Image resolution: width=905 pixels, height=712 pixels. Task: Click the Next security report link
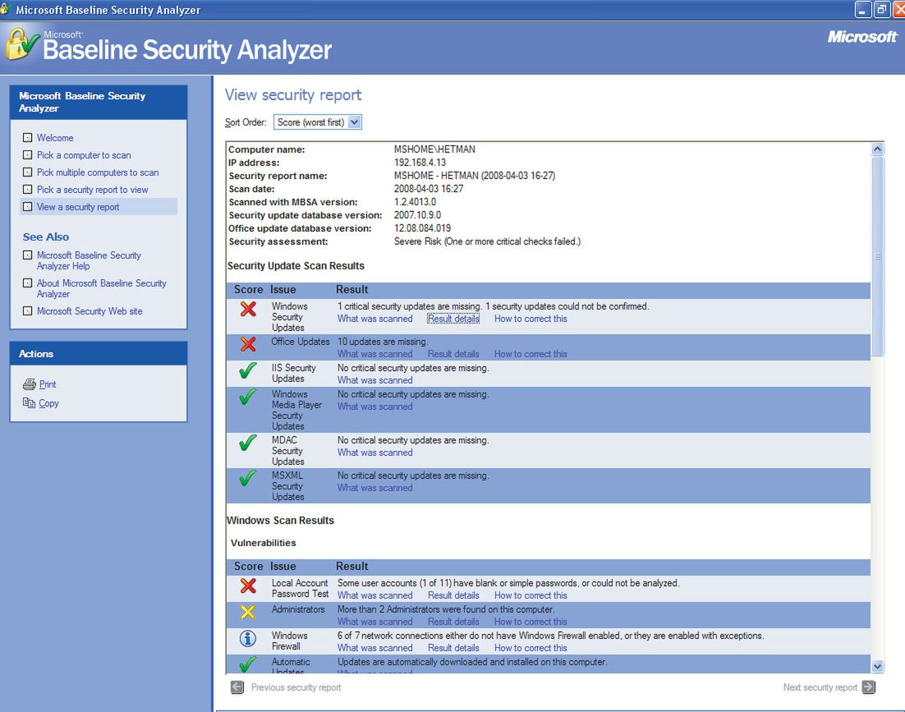pos(820,687)
